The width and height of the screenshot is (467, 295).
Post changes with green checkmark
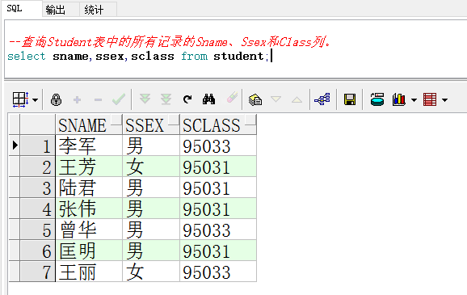[x=119, y=99]
